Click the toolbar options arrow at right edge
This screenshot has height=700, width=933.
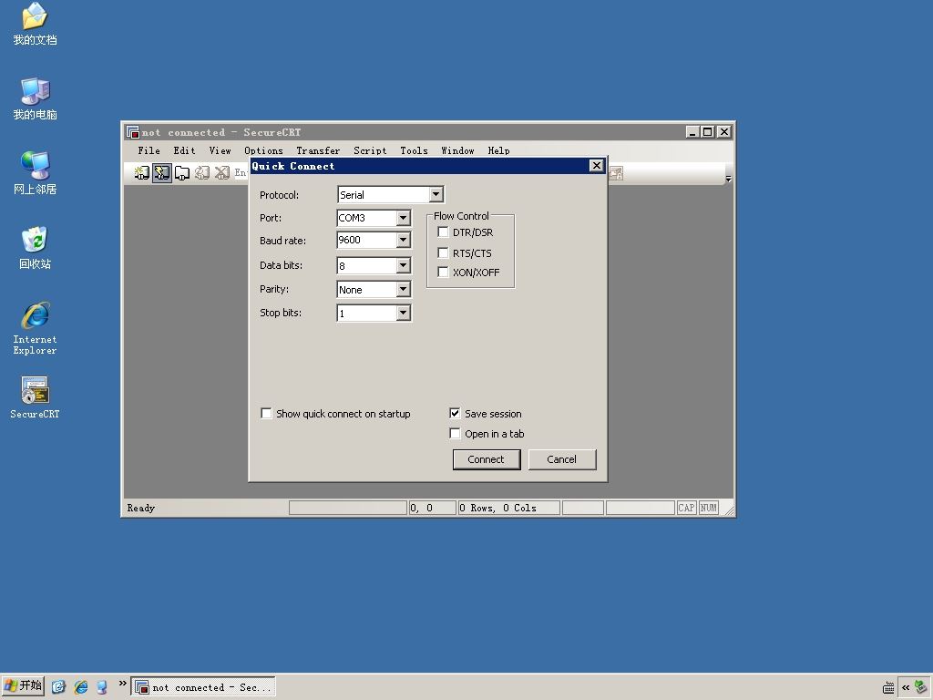[728, 178]
